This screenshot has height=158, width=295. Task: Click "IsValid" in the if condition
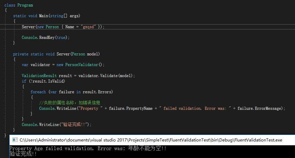[56, 81]
